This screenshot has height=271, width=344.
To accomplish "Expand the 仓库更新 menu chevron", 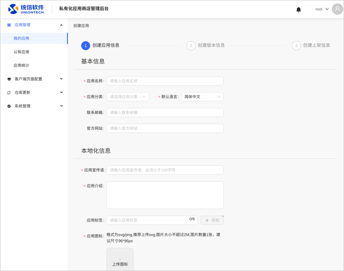I will 61,92.
